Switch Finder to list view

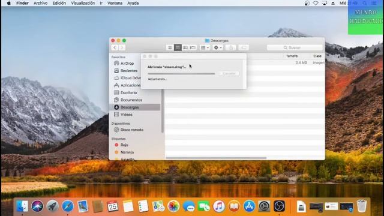[x=178, y=47]
